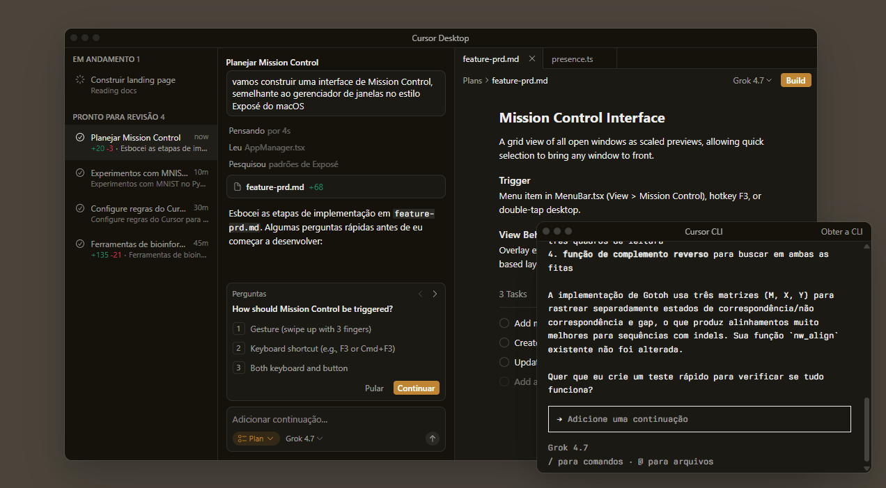Open the Planejar Mission Control task
Screen dimensions: 886x488
(141, 143)
